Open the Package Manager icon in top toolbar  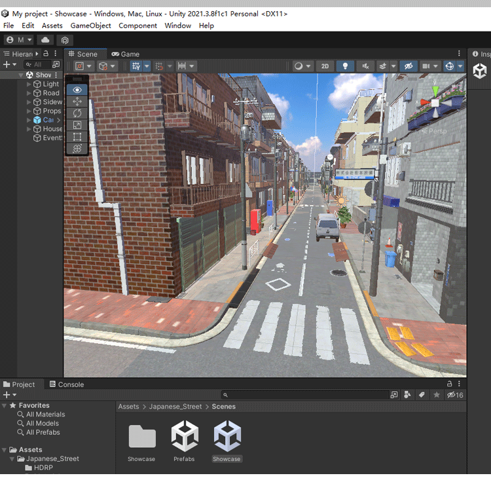(65, 40)
